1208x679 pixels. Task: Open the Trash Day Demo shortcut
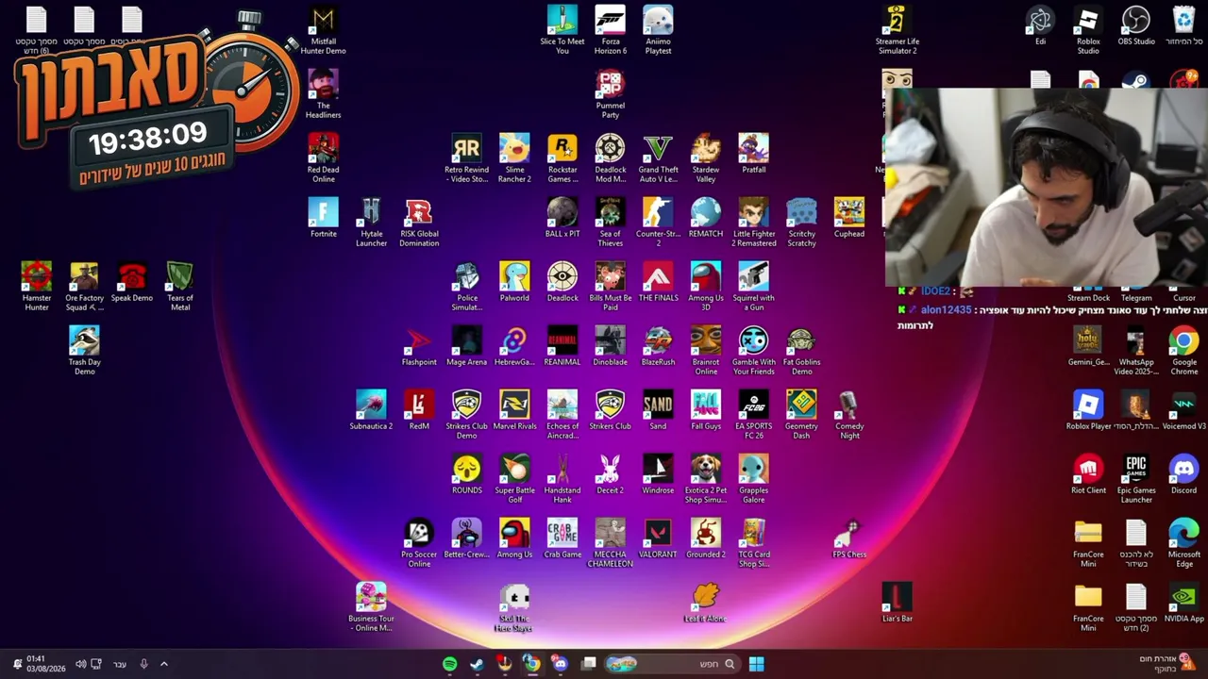click(84, 351)
